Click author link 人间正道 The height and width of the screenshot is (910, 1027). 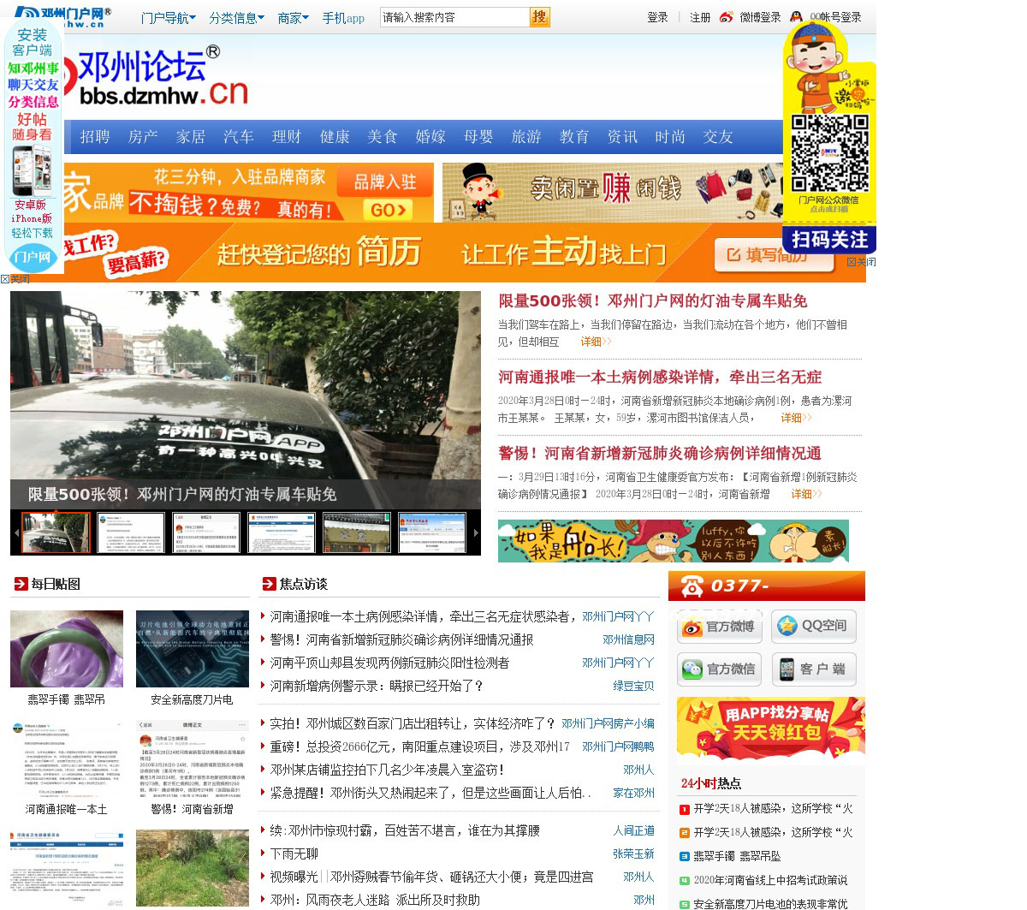[633, 830]
